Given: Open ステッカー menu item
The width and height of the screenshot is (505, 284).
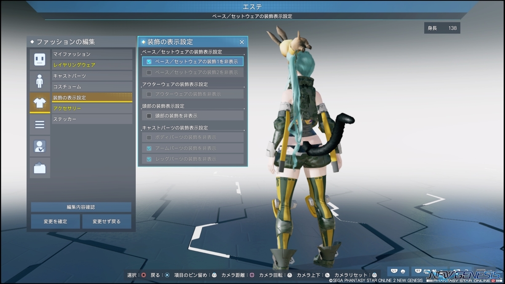Looking at the screenshot, I should (92, 119).
